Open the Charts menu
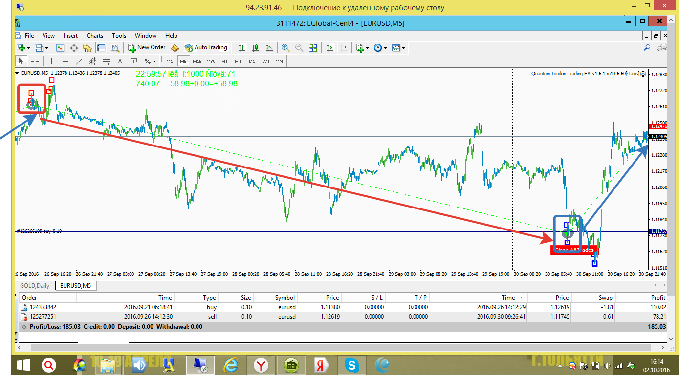Image resolution: width=679 pixels, height=375 pixels. coord(95,35)
